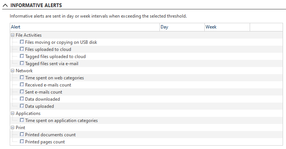
Task: Enable Received e-mails count alert
Action: [x=22, y=85]
